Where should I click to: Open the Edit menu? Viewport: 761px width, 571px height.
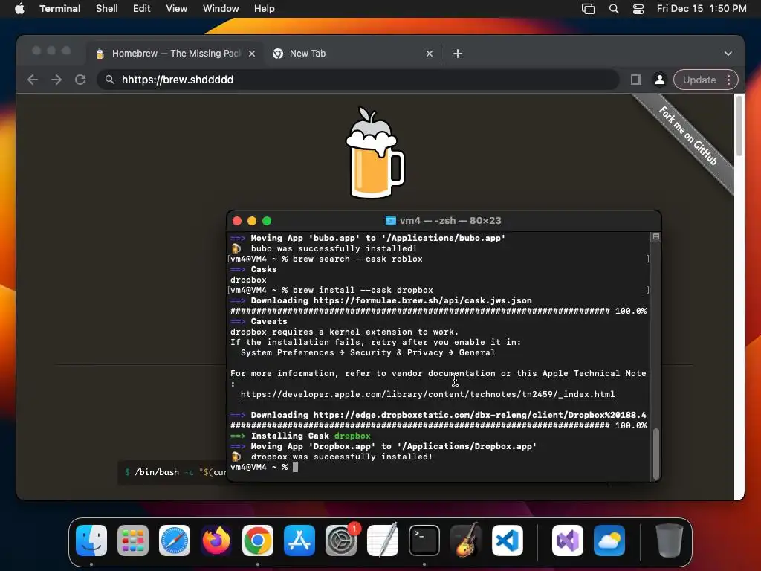coord(142,9)
